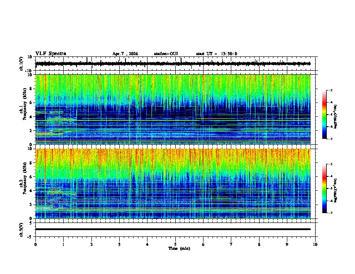The height and width of the screenshot is (274, 355).
Task: Click the ch.2 frequency tick label "2"
Action: [31, 205]
